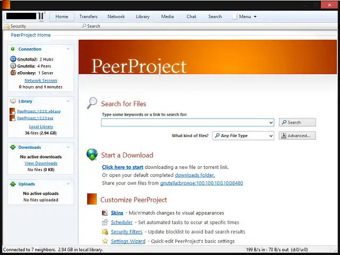Open the search keywords history dropdown
Screen dimensions: 340x255
coord(271,123)
